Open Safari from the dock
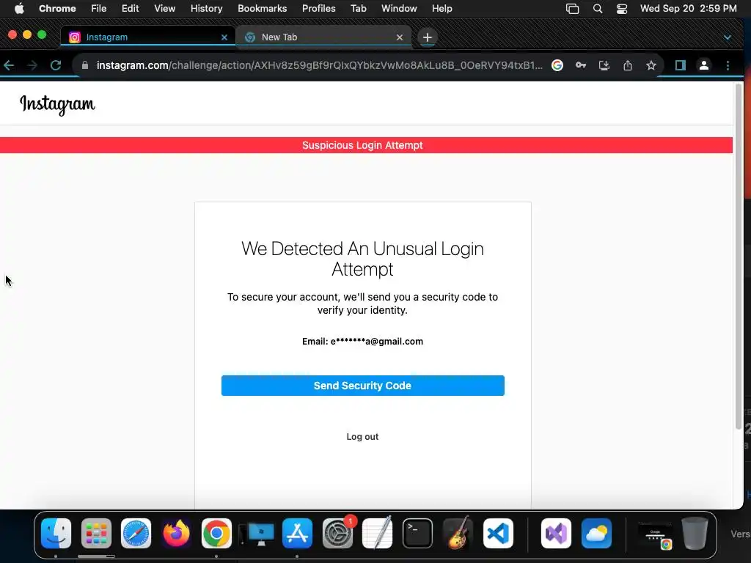The image size is (751, 563). pyautogui.click(x=136, y=534)
